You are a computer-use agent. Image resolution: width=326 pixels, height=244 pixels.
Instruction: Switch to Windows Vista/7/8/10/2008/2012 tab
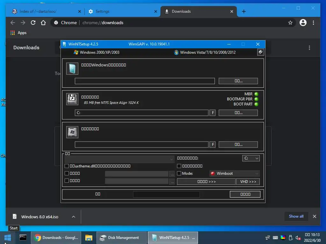pos(205,52)
